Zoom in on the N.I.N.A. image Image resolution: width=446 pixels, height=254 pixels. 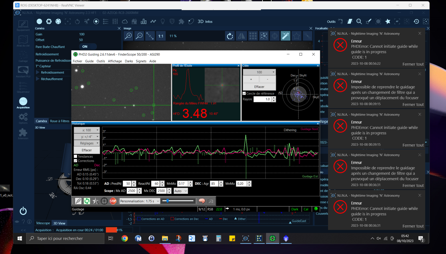tap(128, 36)
